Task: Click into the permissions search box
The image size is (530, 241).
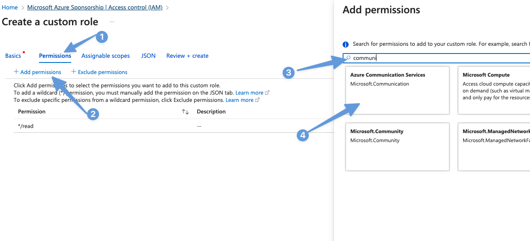Action: [x=437, y=58]
